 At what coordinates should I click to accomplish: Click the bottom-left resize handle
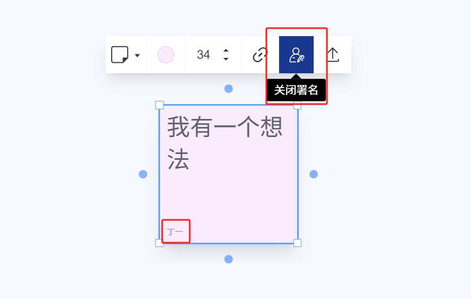pos(159,243)
